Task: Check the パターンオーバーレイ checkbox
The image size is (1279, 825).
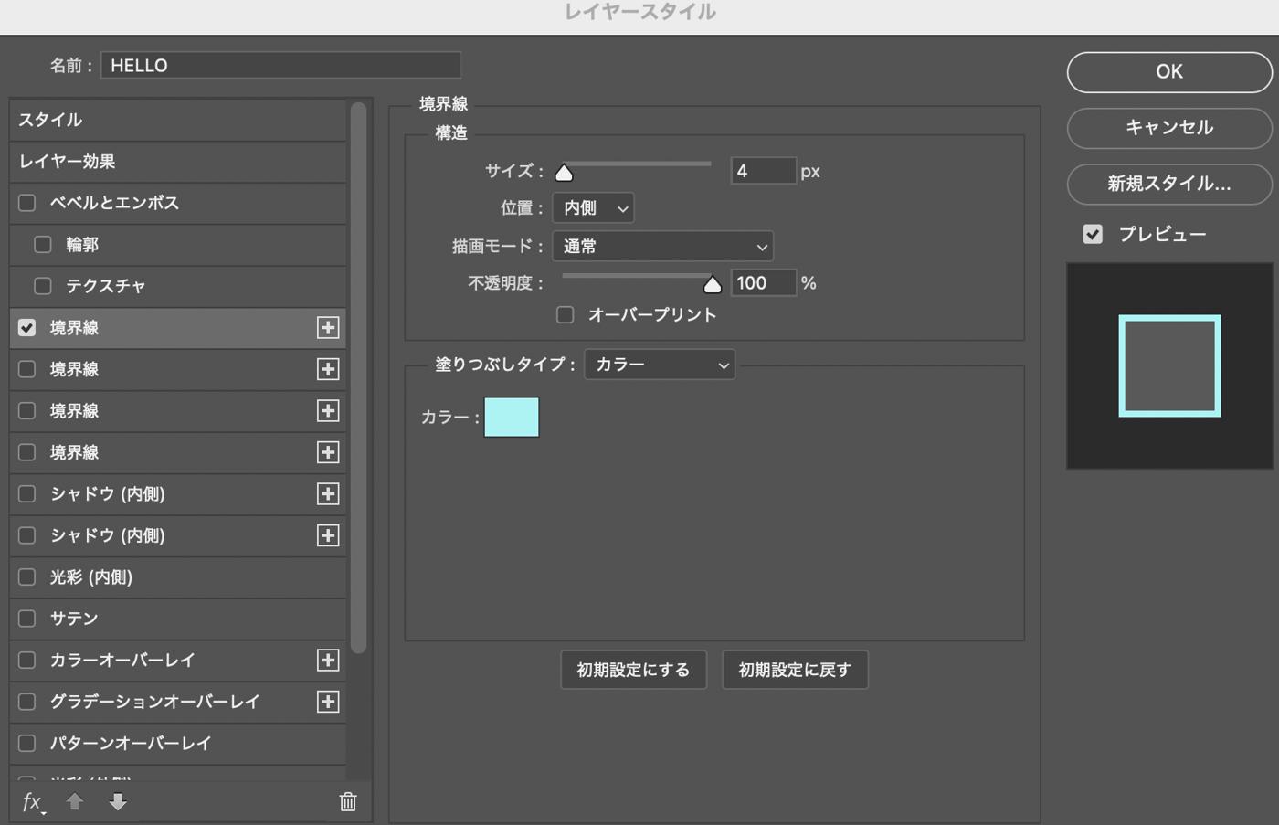Action: [27, 744]
